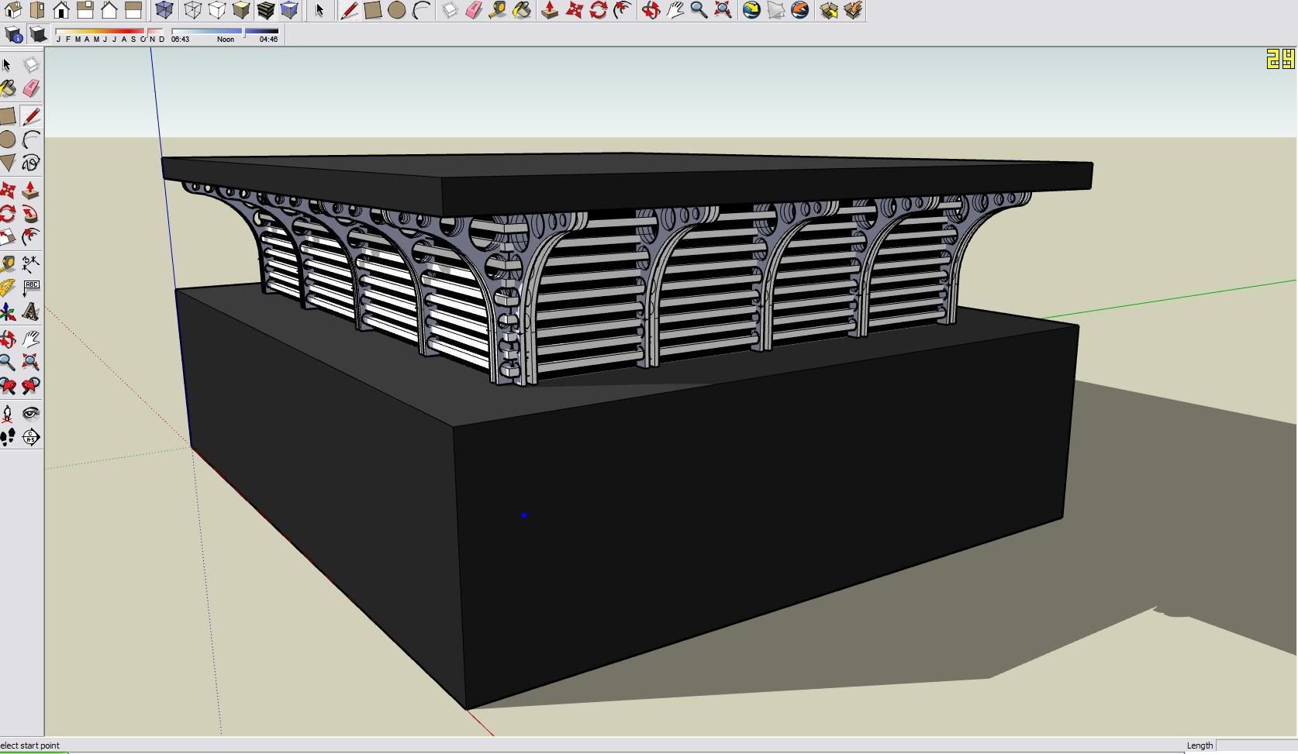Click Zoom Extents in top toolbar
Viewport: 1298px width, 754px height.
tap(723, 10)
